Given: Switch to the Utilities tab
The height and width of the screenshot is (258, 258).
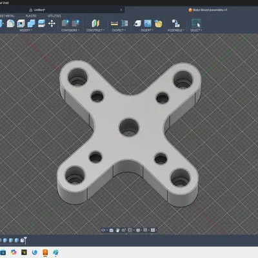Looking at the screenshot, I should pyautogui.click(x=54, y=16).
